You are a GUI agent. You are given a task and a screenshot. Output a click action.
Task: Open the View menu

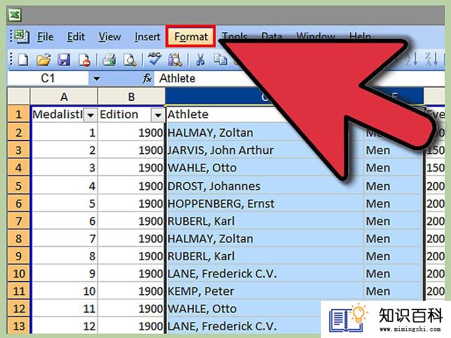[x=110, y=37]
